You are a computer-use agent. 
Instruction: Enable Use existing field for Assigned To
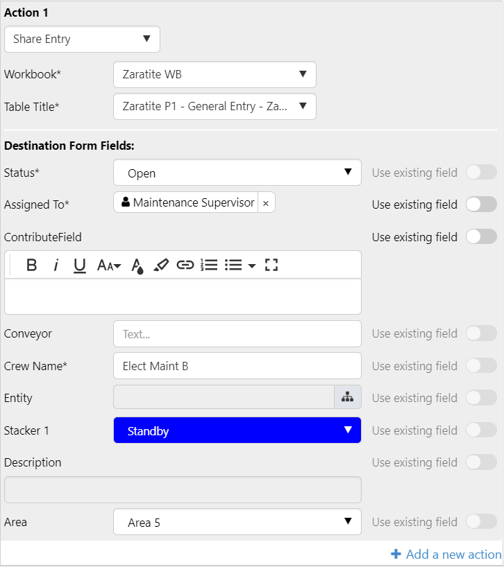point(482,204)
